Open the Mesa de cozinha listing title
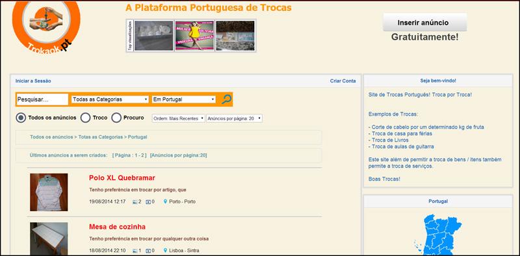The height and width of the screenshot is (256, 520). [x=117, y=227]
